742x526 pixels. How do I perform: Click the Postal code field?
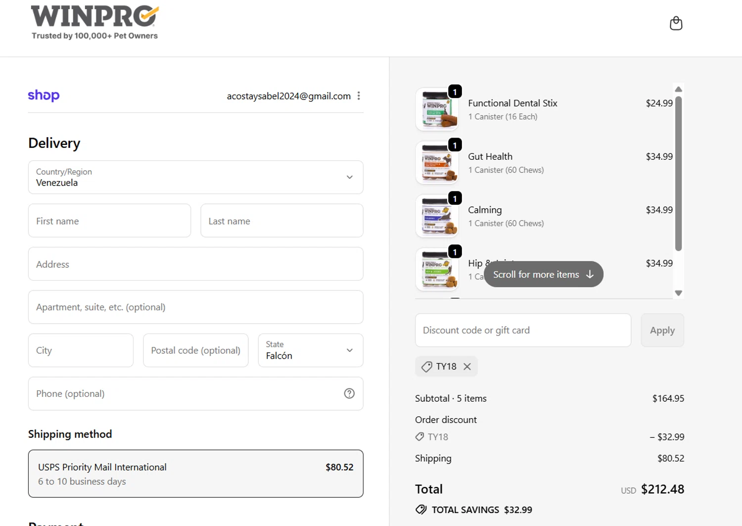tap(195, 350)
